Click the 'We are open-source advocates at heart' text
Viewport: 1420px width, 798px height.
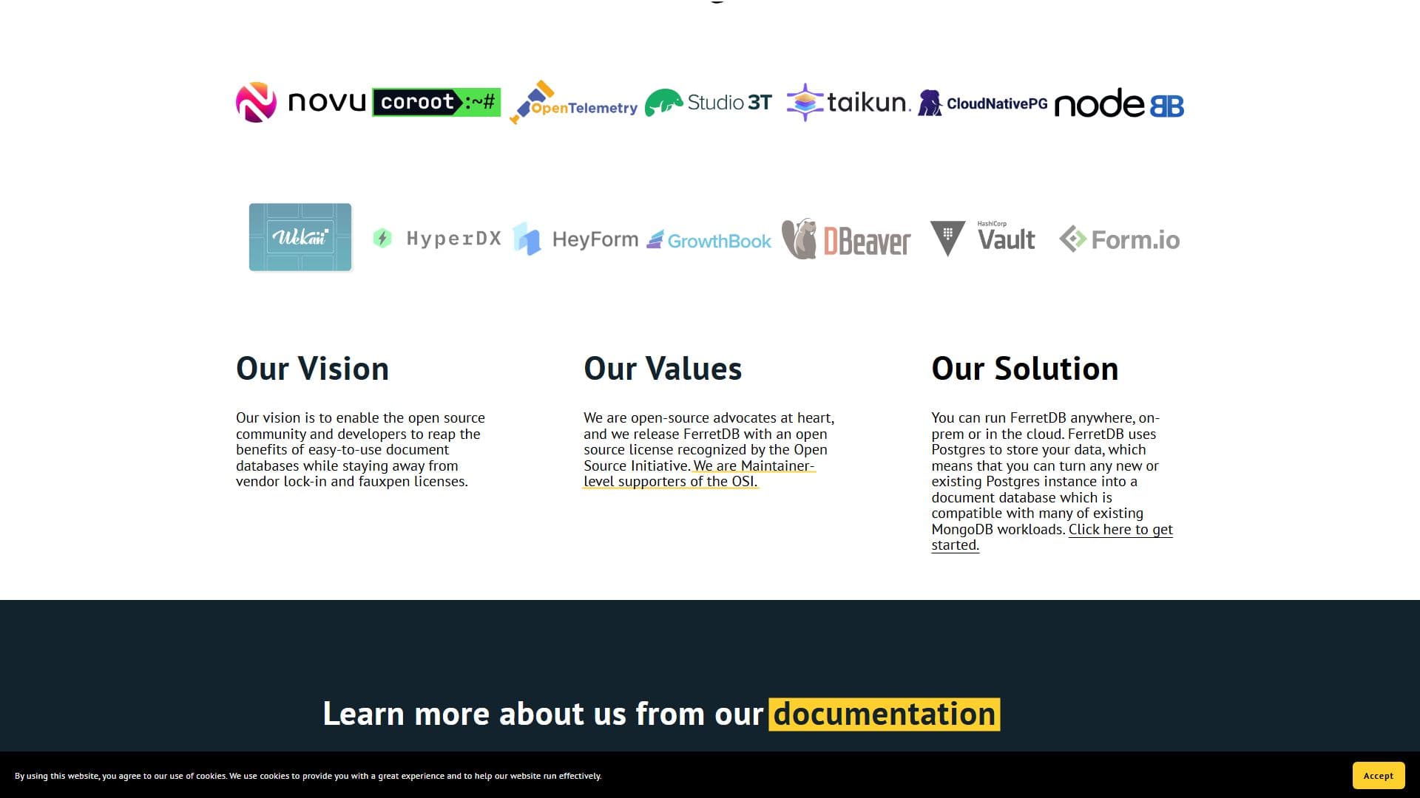coord(709,418)
